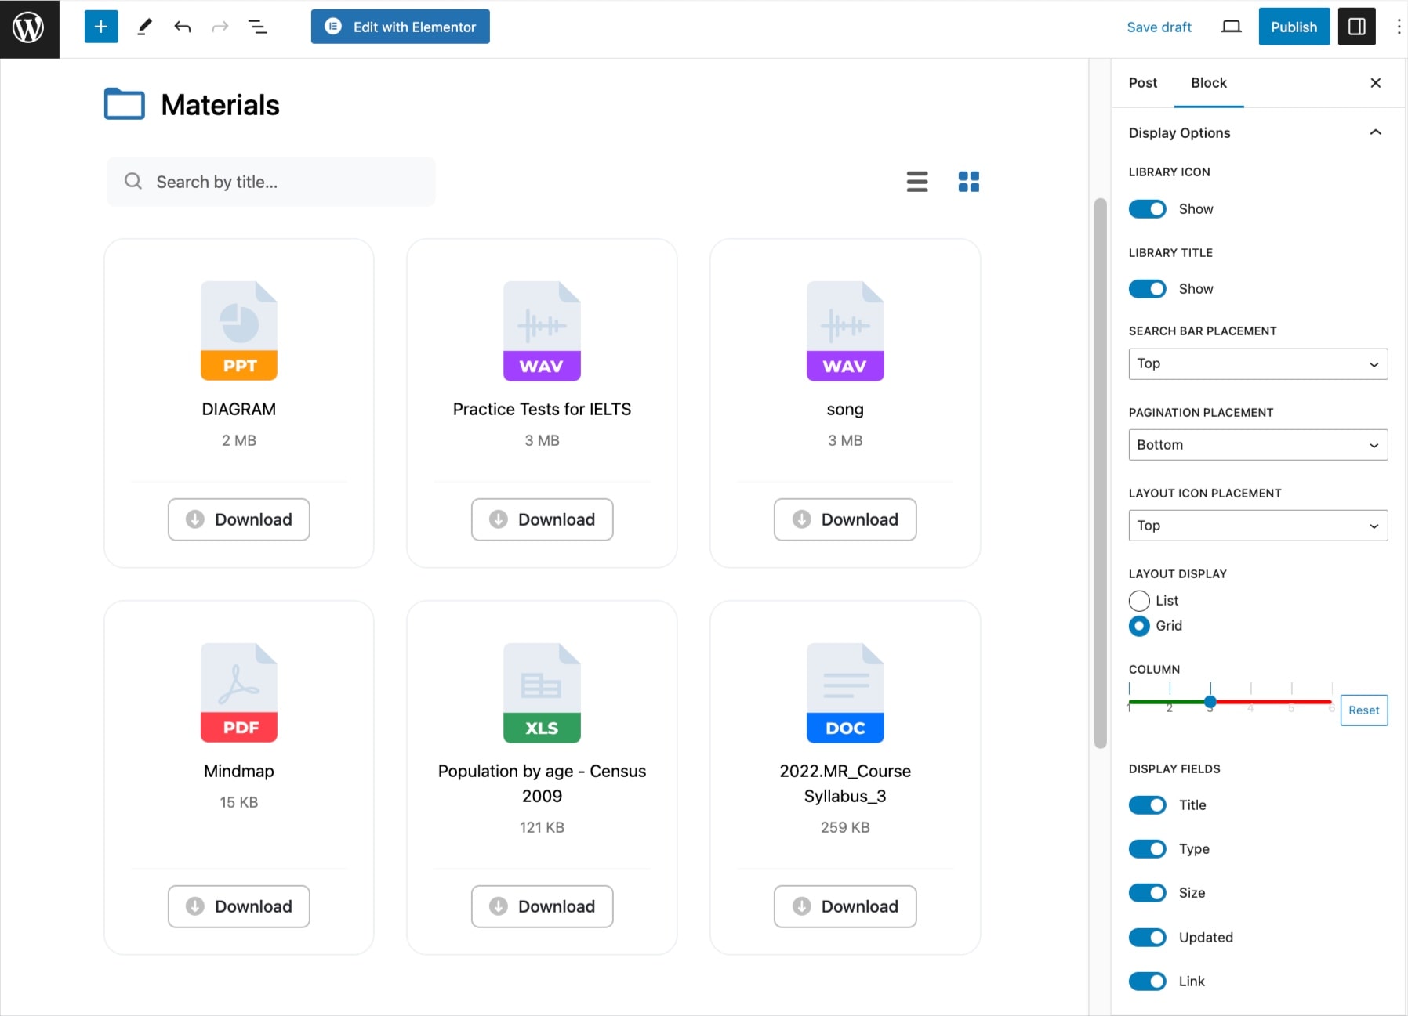
Task: Collapse the Display Options section
Action: tap(1375, 132)
